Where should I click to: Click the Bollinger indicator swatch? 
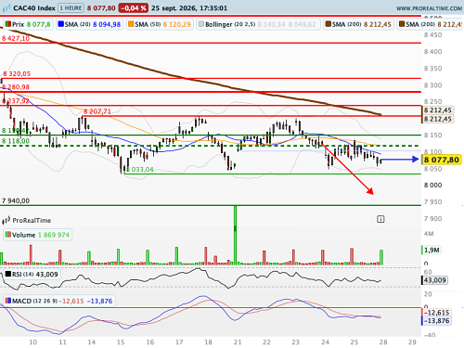(x=201, y=24)
